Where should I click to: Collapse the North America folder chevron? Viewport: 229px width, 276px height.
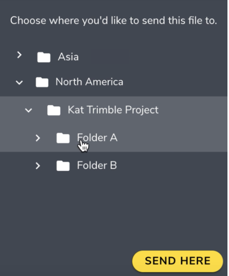[x=19, y=82]
